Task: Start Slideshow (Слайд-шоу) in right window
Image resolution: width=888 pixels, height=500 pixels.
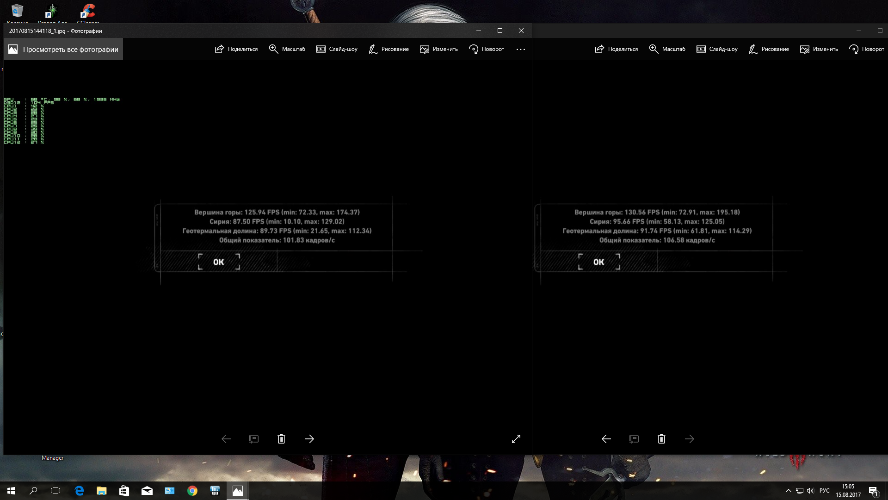Action: coord(717,49)
